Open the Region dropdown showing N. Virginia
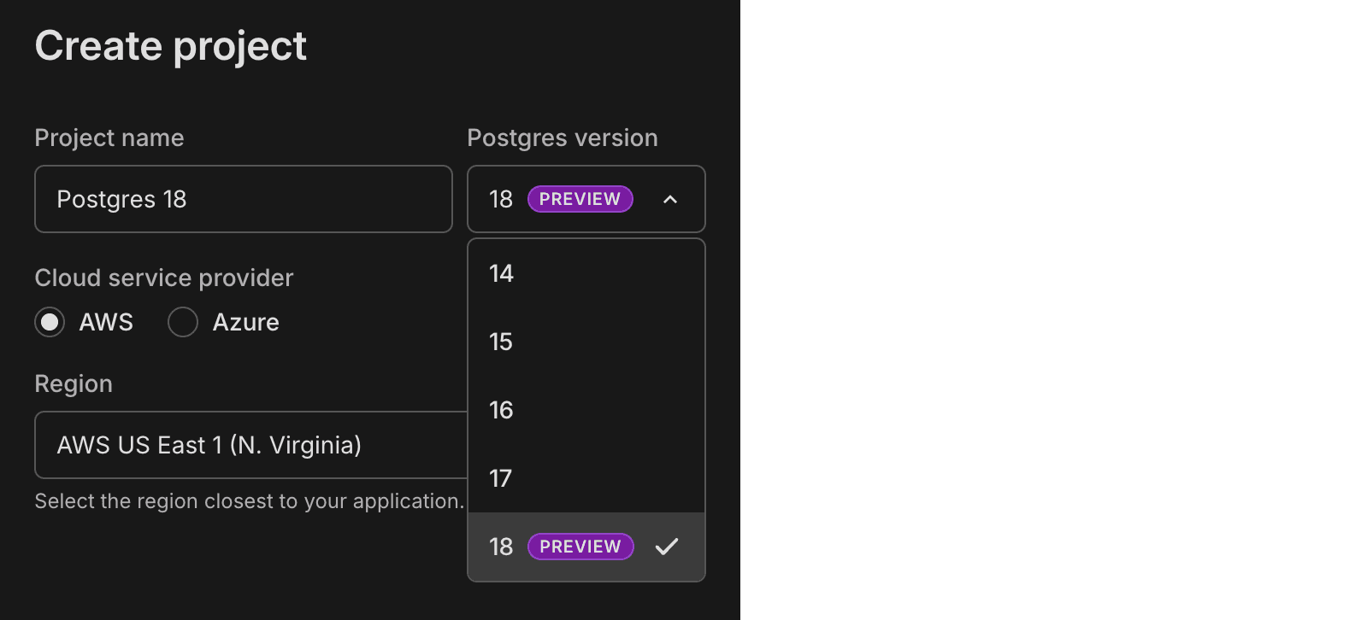Viewport: 1361px width, 620px height. tap(250, 445)
